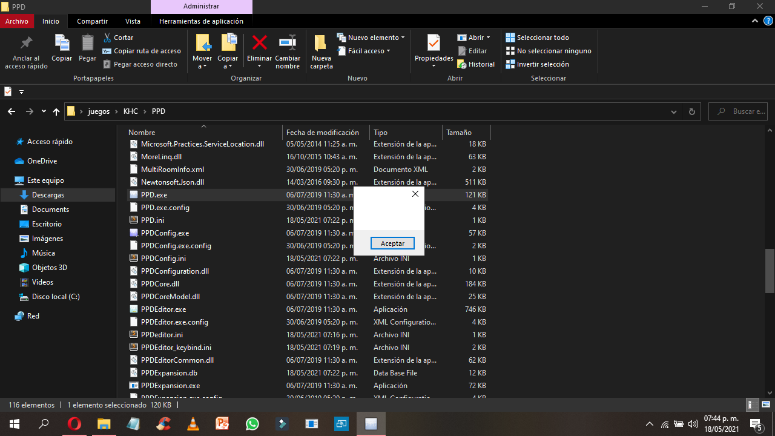Click the Cambiar nombre rename icon
Viewport: 775px width, 436px height.
point(287,43)
